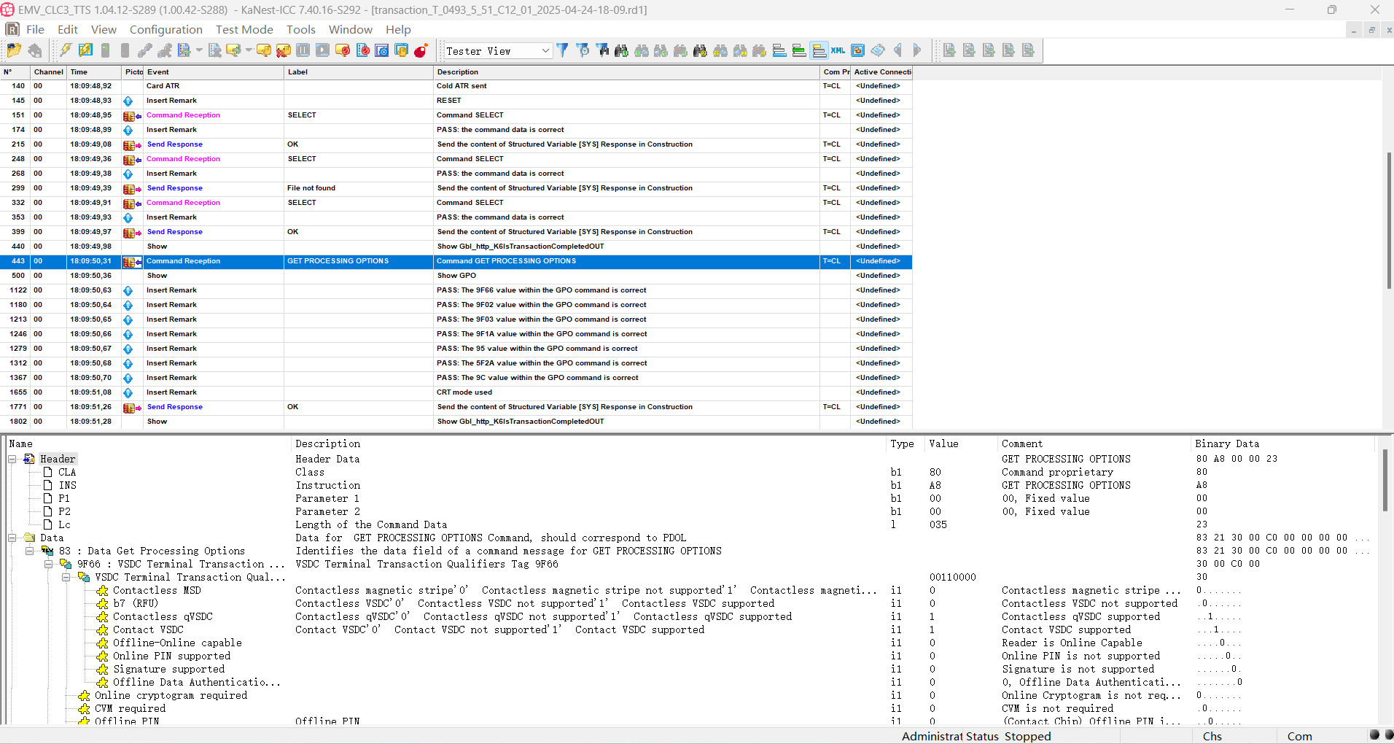Click the open folder toolbar icon
The width and height of the screenshot is (1394, 744).
[13, 50]
